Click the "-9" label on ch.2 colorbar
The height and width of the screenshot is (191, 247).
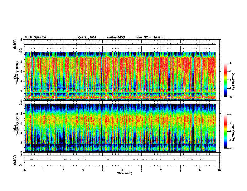tap(230, 140)
